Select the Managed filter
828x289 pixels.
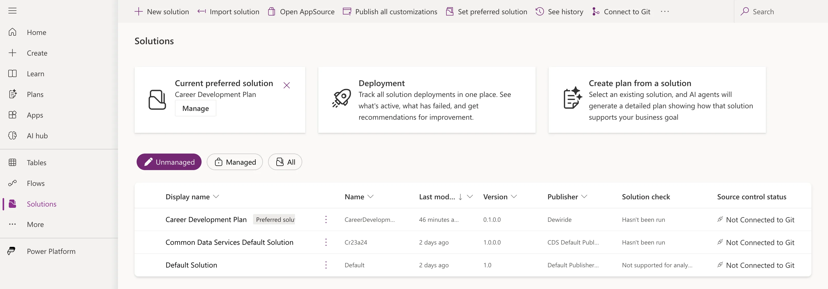pyautogui.click(x=235, y=162)
